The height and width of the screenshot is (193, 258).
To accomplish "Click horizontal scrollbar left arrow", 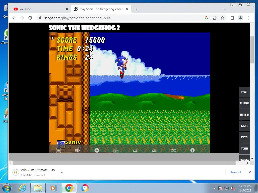I will coord(11,163).
